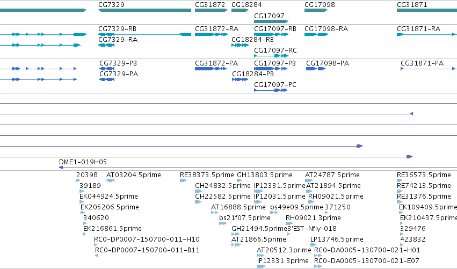Click protein CG31872-PA
This screenshot has width=457, height=269.
211,69
